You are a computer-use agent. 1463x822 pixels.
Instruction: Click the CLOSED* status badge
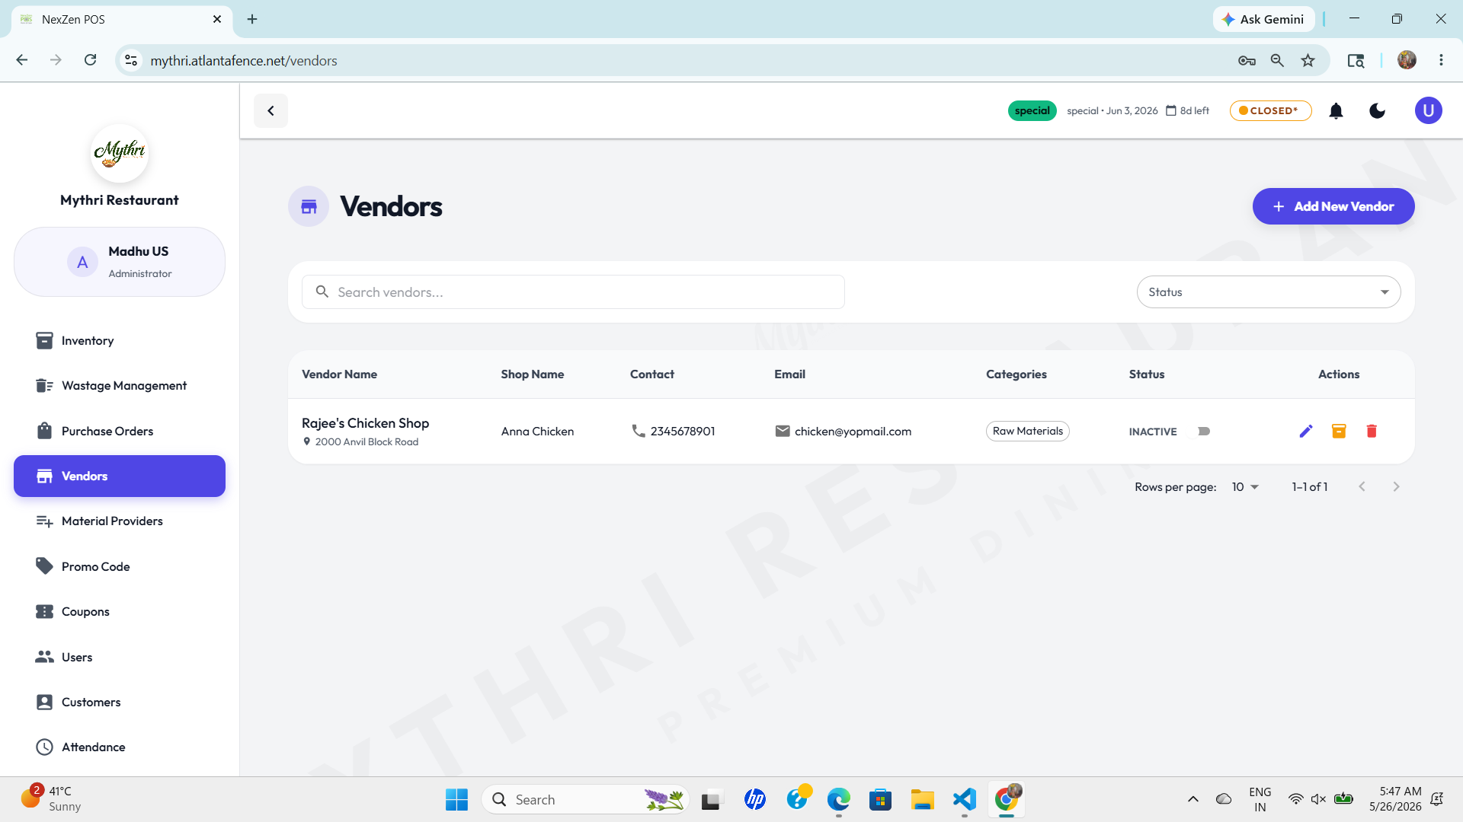(1270, 111)
